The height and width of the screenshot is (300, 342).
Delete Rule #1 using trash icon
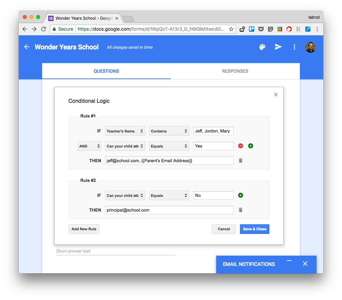click(240, 161)
